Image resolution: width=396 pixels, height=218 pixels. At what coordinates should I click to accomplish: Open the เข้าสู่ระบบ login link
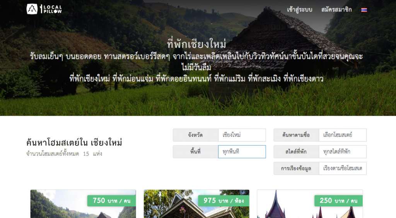[x=300, y=10]
